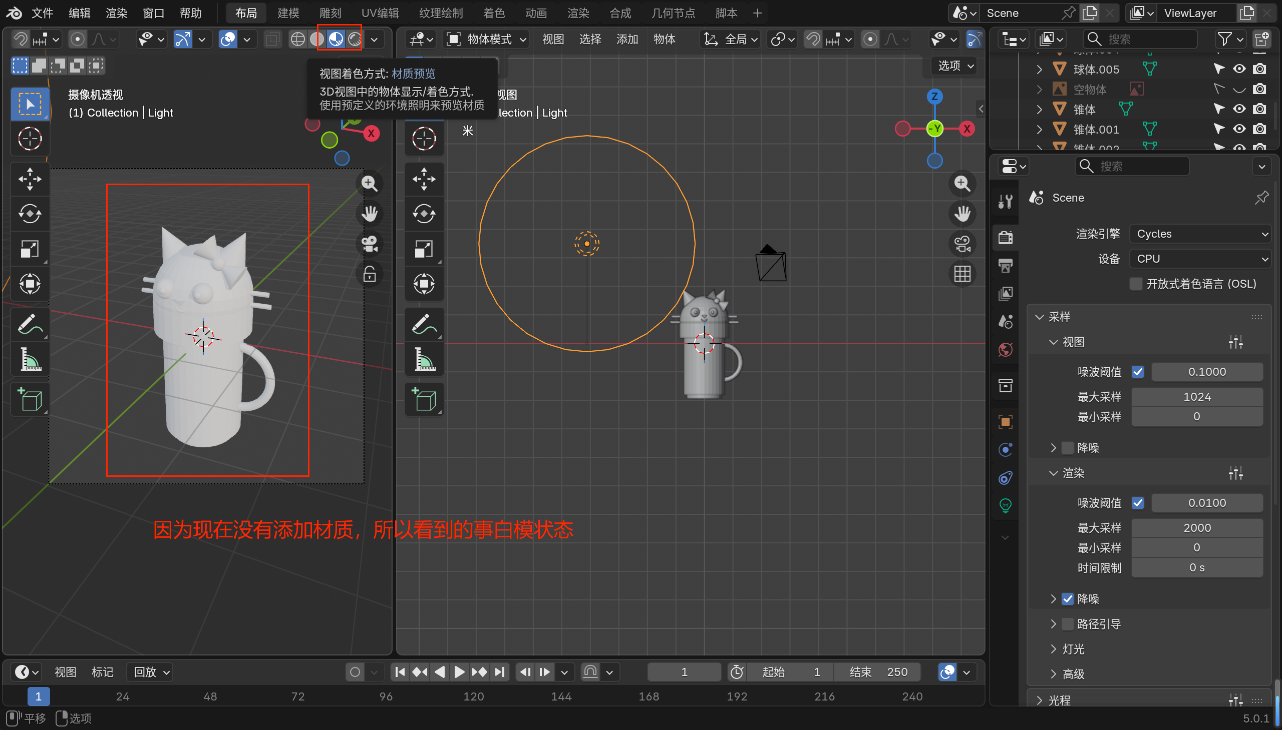
Task: Enable the 开放式着色语言 (OSL) checkbox
Action: click(1136, 284)
